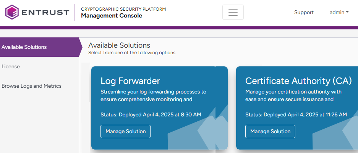Click Manage Solution for Certificate Authority
The width and height of the screenshot is (358, 153).
tap(270, 131)
